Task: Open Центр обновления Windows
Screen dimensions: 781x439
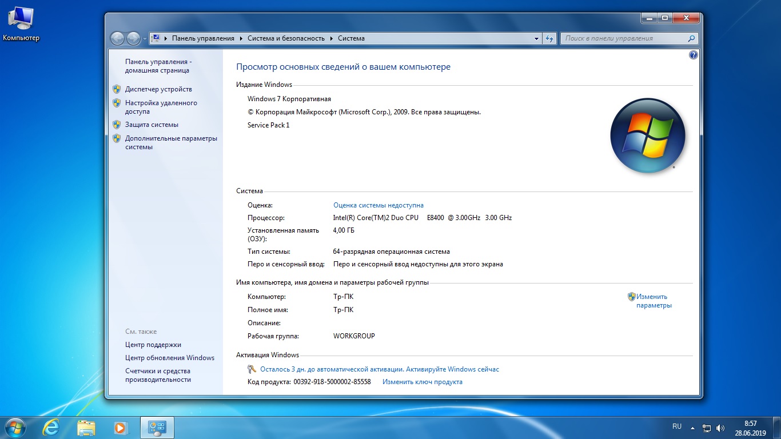Action: [x=170, y=358]
